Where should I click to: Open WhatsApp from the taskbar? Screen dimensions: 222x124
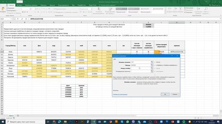coord(128,122)
